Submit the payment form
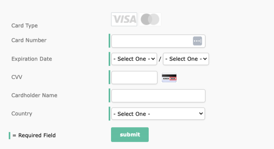 point(130,134)
